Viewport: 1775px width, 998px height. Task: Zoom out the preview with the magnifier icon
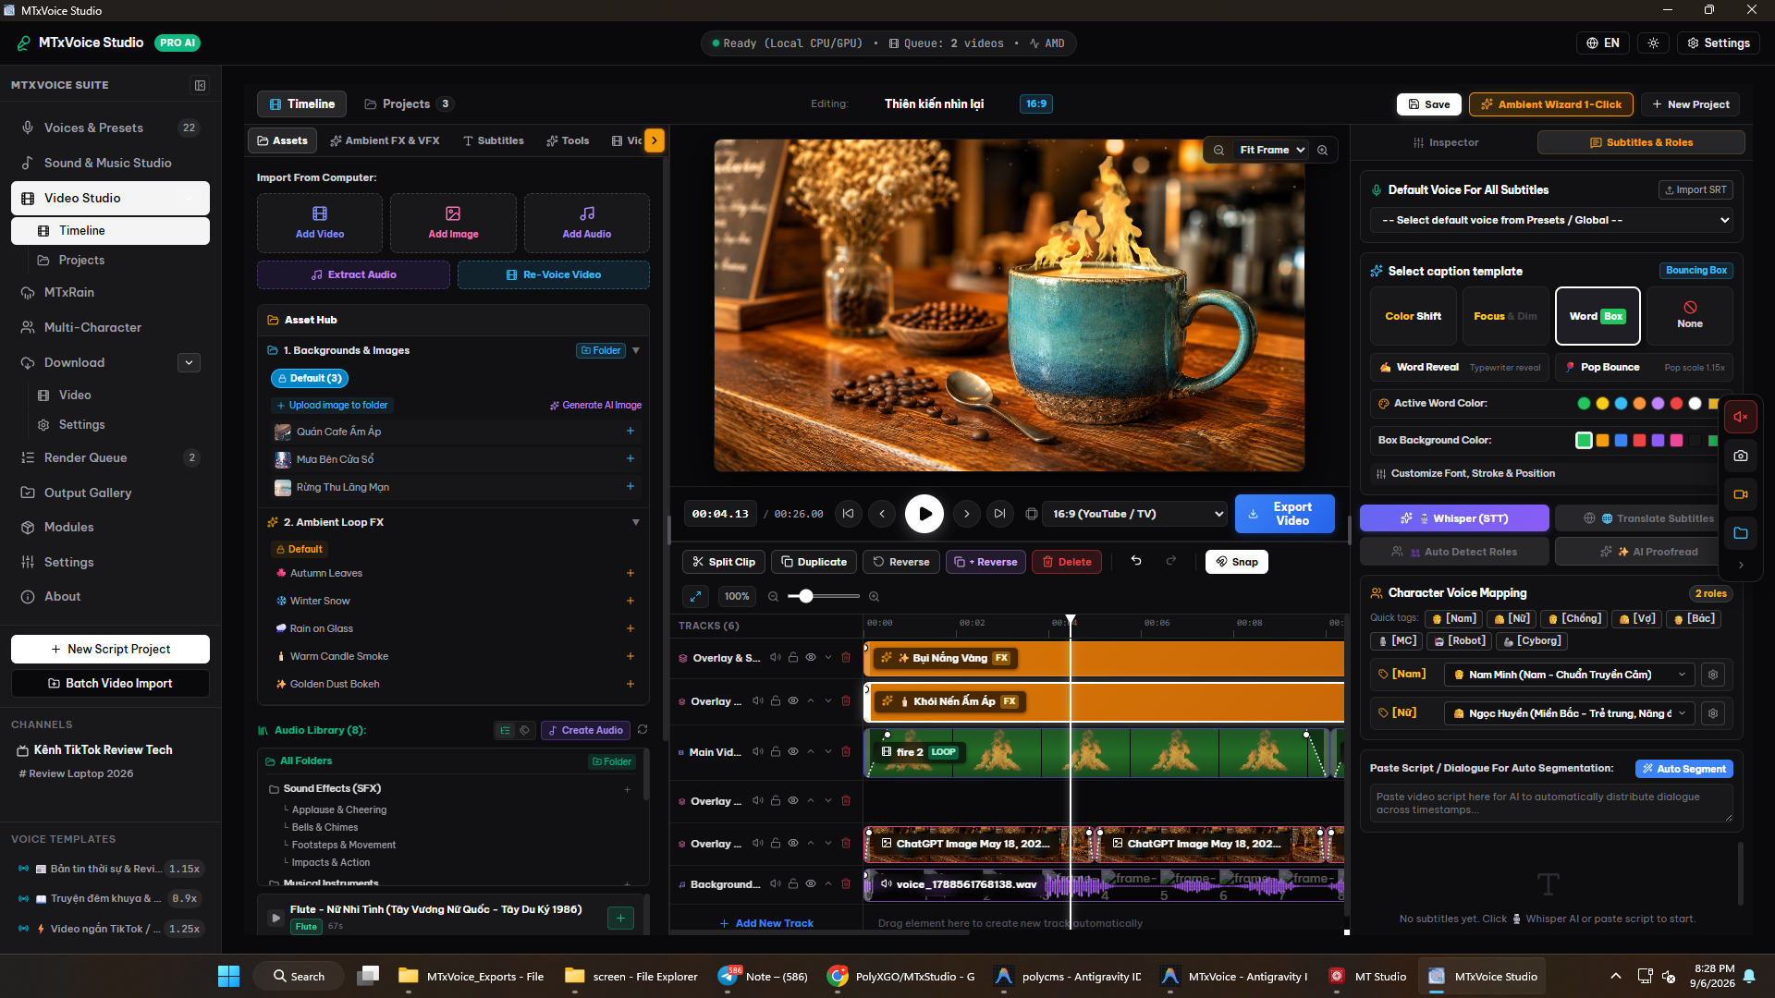pos(1219,150)
